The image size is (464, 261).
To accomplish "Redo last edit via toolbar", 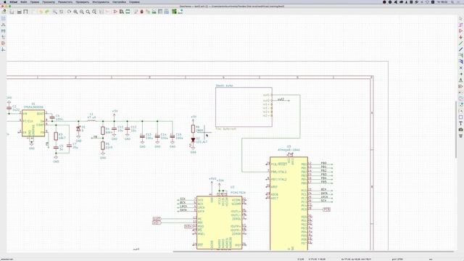I will (47, 12).
